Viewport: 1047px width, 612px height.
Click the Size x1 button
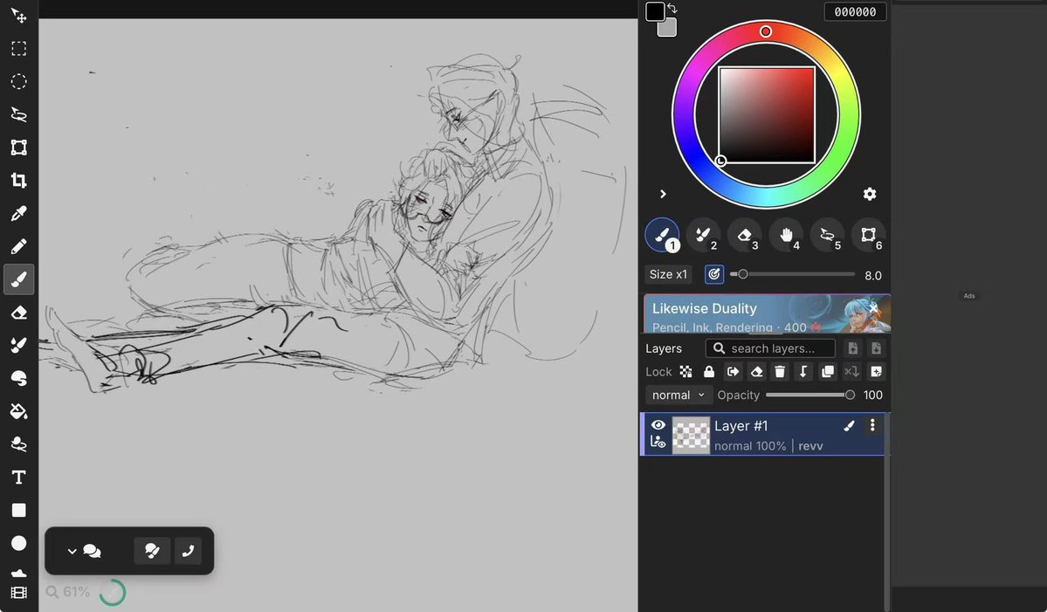[668, 274]
